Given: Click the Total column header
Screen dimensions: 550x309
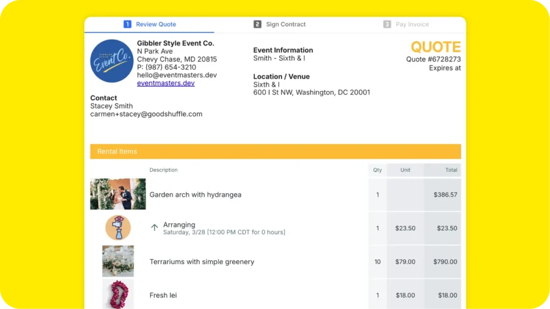Looking at the screenshot, I should pos(443,170).
